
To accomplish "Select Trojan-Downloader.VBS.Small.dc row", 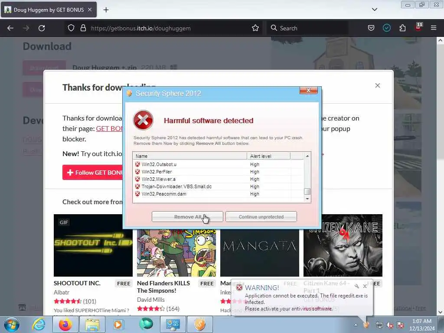I will [x=218, y=186].
